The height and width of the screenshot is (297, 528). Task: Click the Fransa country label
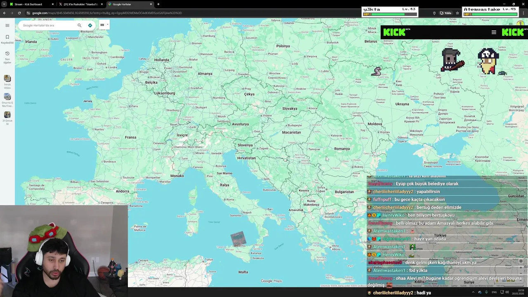[x=130, y=137]
